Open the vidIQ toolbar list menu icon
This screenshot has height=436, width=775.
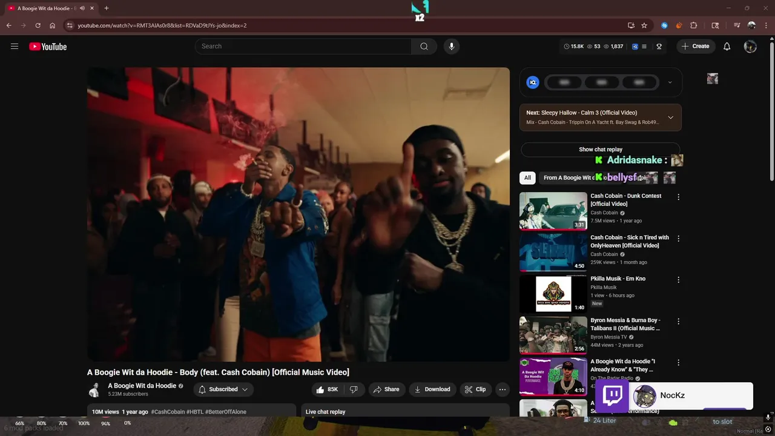pos(644,46)
